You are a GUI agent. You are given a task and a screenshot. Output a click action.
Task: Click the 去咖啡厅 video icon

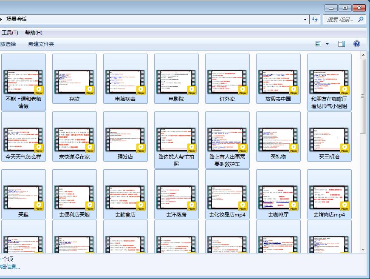[x=278, y=197]
